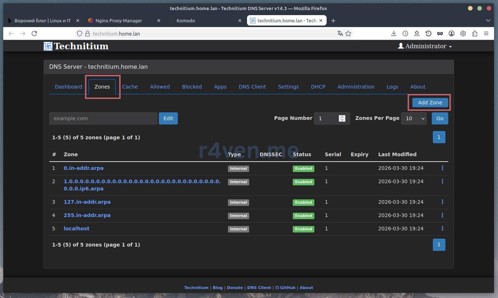Expand the Administrator user dropdown
The image size is (498, 298).
coord(425,46)
